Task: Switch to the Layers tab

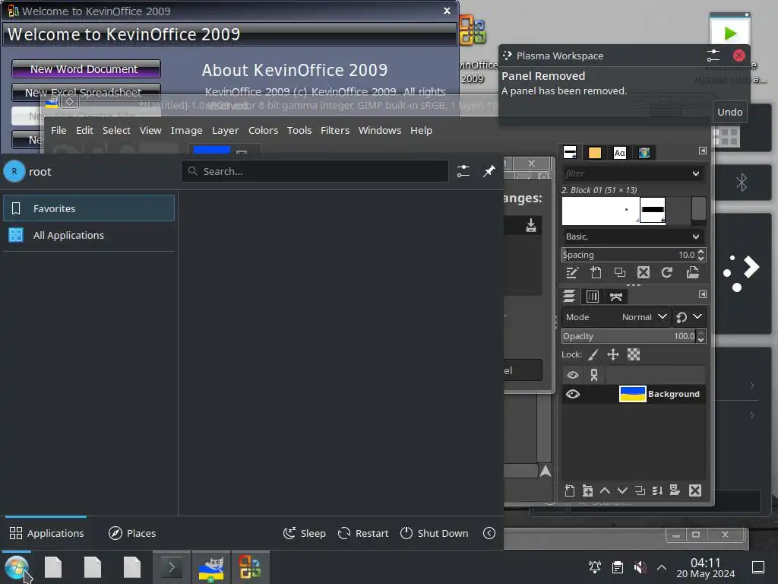Action: [x=569, y=297]
